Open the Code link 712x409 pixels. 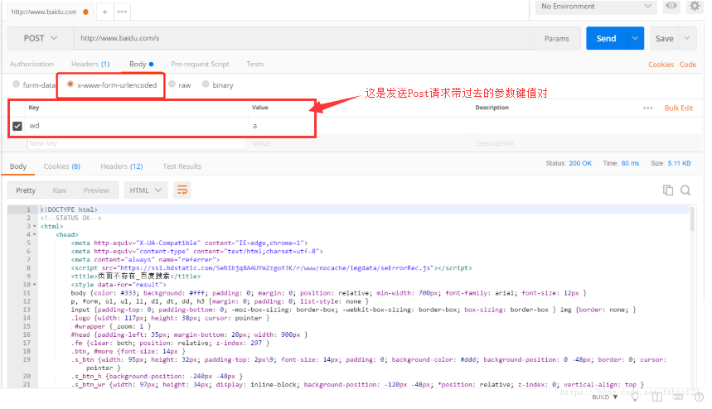687,65
